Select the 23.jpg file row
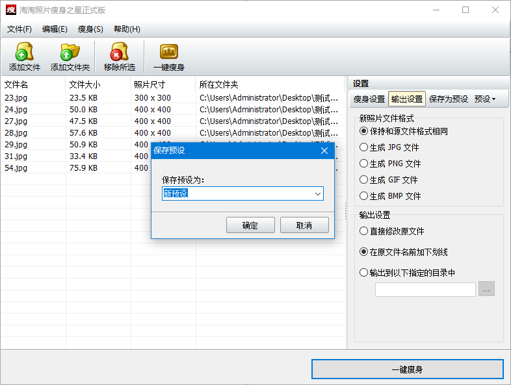This screenshot has height=385, width=511. [x=172, y=97]
